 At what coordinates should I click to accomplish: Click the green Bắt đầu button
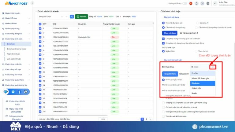click(x=81, y=16)
